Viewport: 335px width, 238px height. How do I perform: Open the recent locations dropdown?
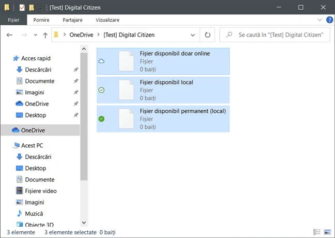point(36,35)
